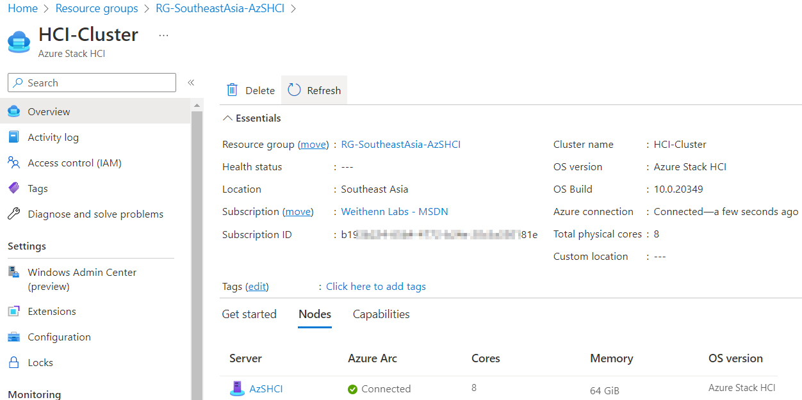Go to Home in breadcrumb
The width and height of the screenshot is (802, 400).
click(x=22, y=8)
